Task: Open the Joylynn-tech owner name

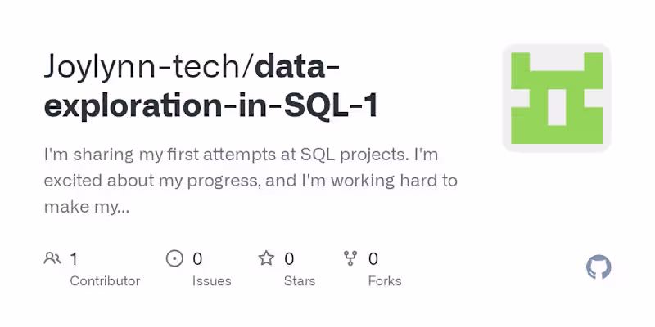Action: pos(144,66)
